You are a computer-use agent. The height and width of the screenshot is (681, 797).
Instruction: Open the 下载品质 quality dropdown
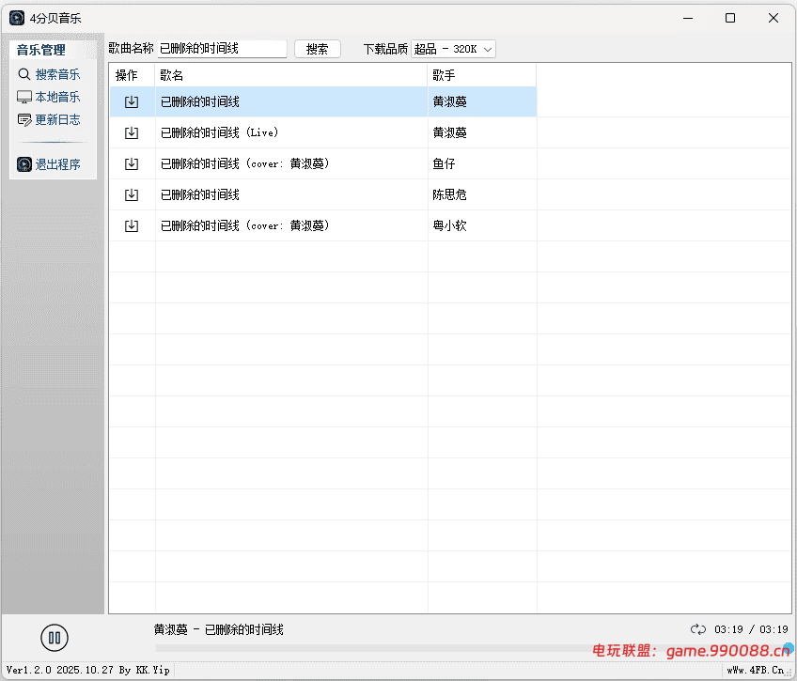tap(453, 48)
